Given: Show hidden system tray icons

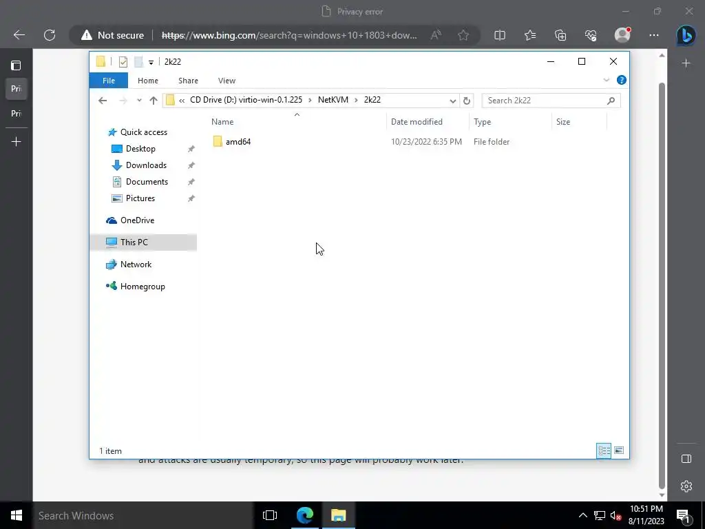Looking at the screenshot, I should point(582,515).
